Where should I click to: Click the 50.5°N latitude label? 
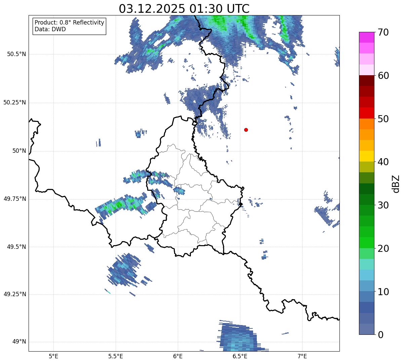pos(16,54)
